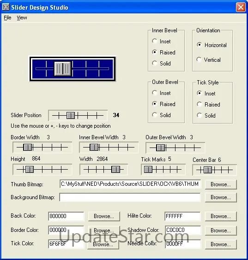Click in the Thumb Bitmap path field

click(x=130, y=184)
